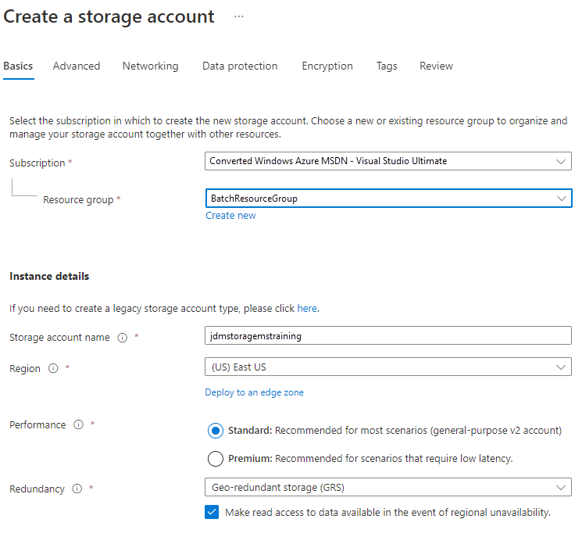Screen dimensions: 582x537
Task: Switch to the Review tab
Action: [436, 66]
